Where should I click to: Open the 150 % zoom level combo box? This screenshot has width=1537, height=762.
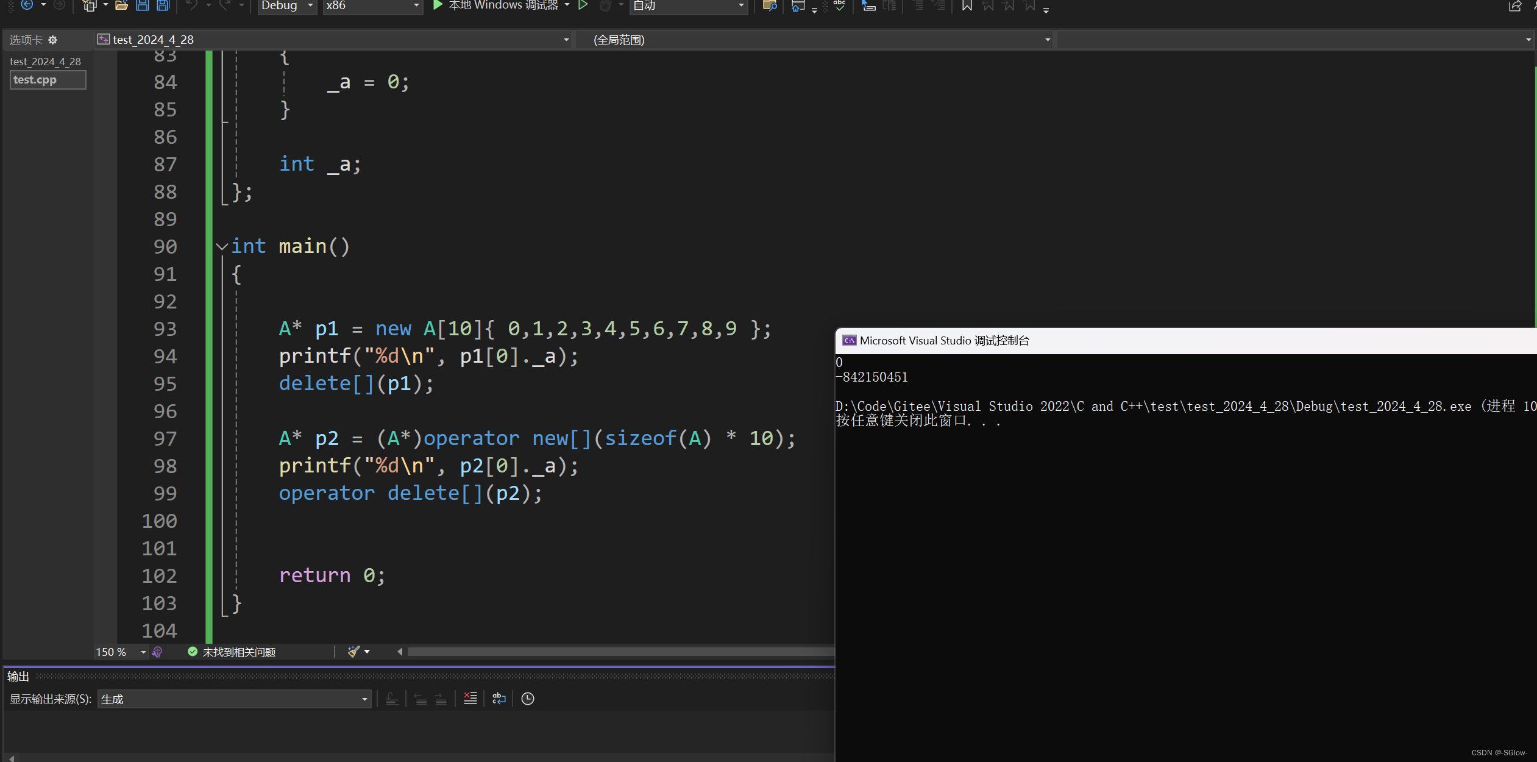[143, 652]
